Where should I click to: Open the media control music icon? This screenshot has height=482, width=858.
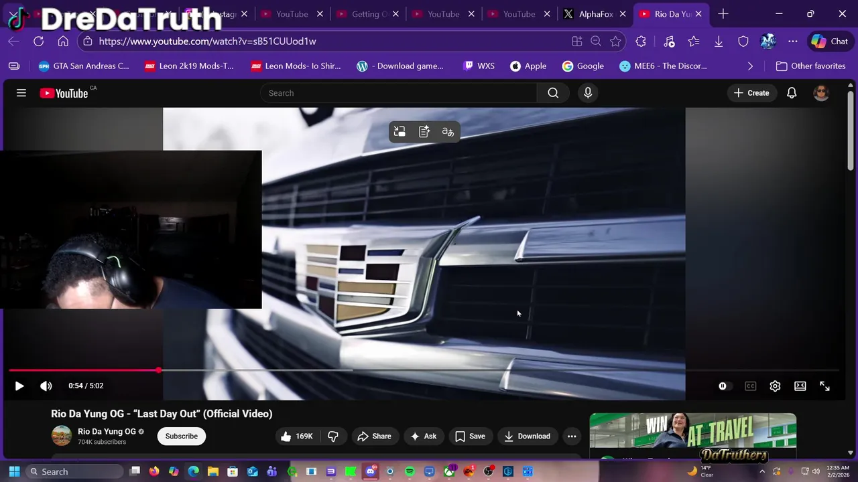669,42
